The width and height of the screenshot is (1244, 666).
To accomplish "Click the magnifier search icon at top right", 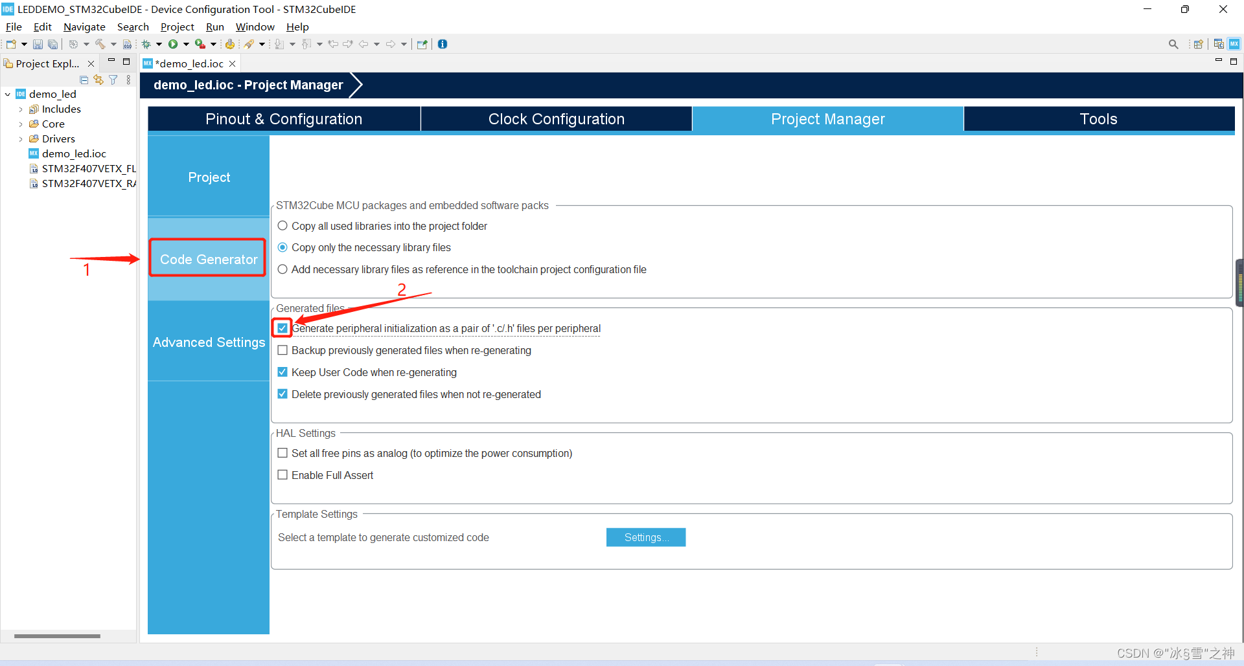I will coord(1173,44).
